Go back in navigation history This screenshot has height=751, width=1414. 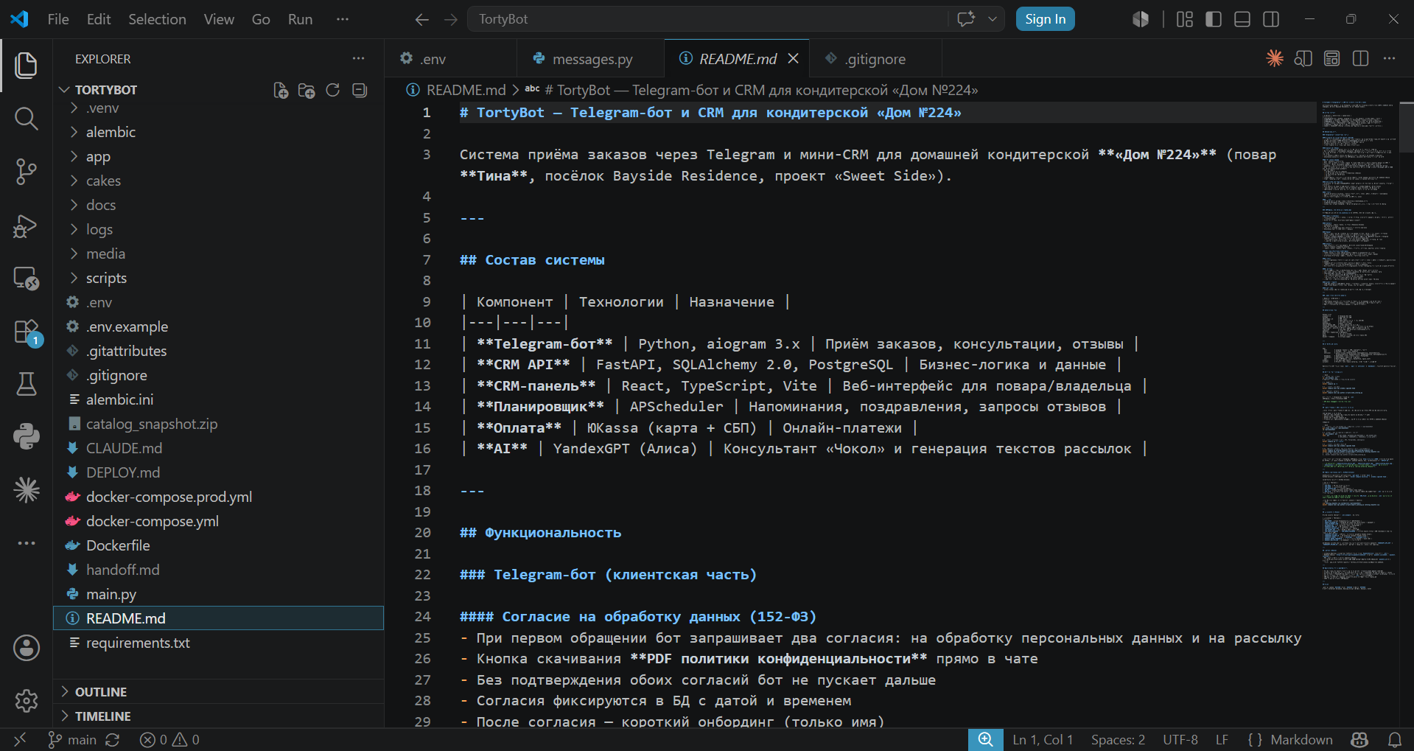click(x=421, y=19)
